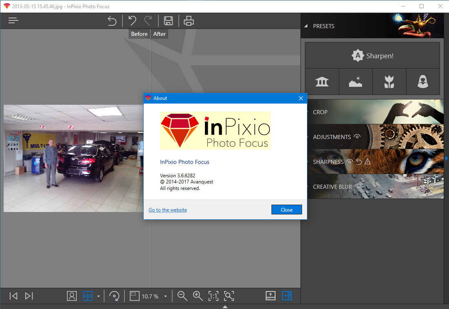The width and height of the screenshot is (449, 309).
Task: Save the photo with the floppy icon
Action: tap(168, 21)
